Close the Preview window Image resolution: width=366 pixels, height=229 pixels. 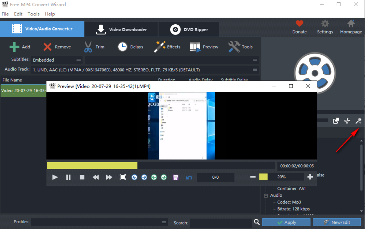coord(308,86)
